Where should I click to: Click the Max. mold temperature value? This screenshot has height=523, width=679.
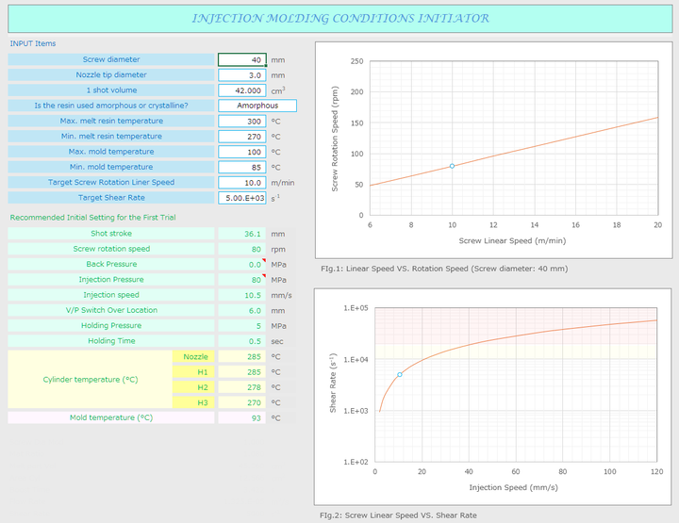pyautogui.click(x=242, y=152)
